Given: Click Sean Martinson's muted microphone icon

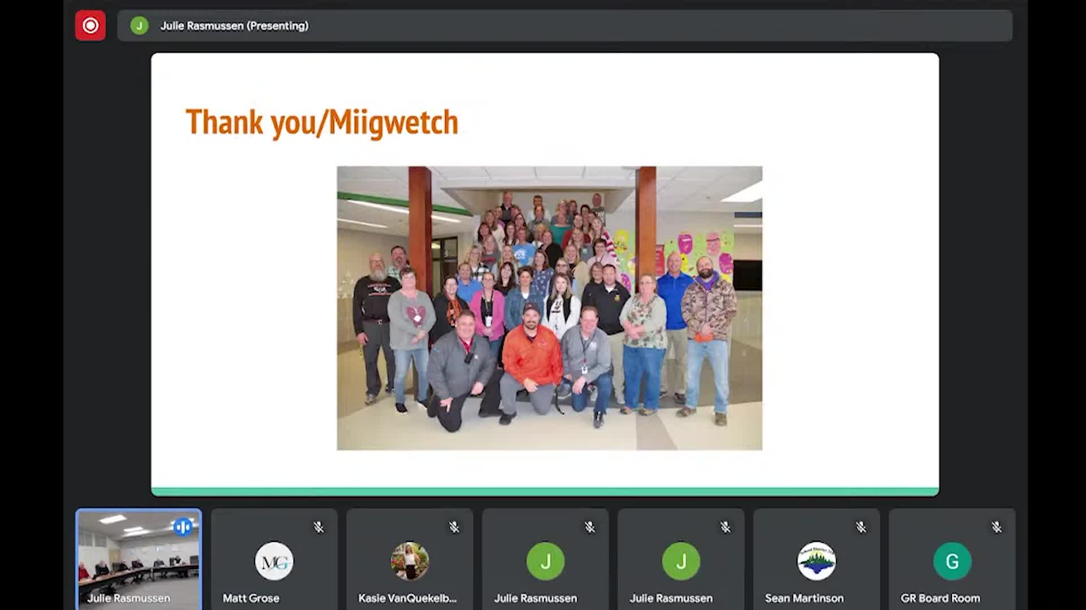Looking at the screenshot, I should pyautogui.click(x=861, y=527).
